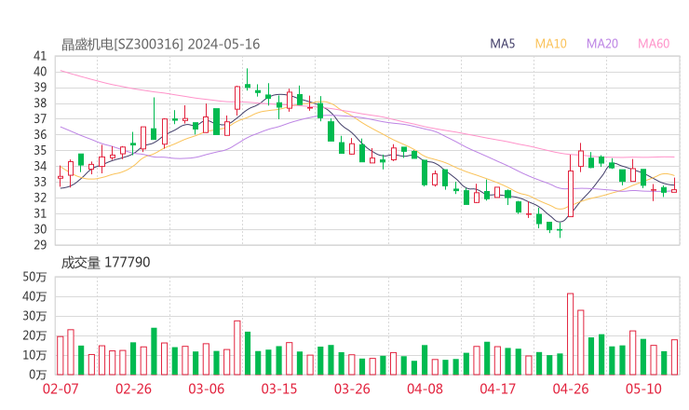This screenshot has height=410, width=689.
Task: Click the 41 price axis label
Action: tap(40, 56)
